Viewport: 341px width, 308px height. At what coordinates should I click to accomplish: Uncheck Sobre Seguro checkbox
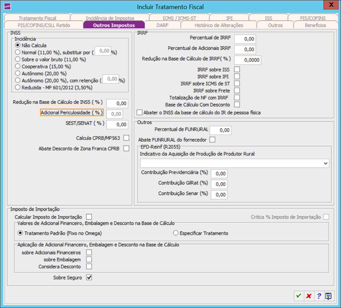pyautogui.click(x=89, y=277)
